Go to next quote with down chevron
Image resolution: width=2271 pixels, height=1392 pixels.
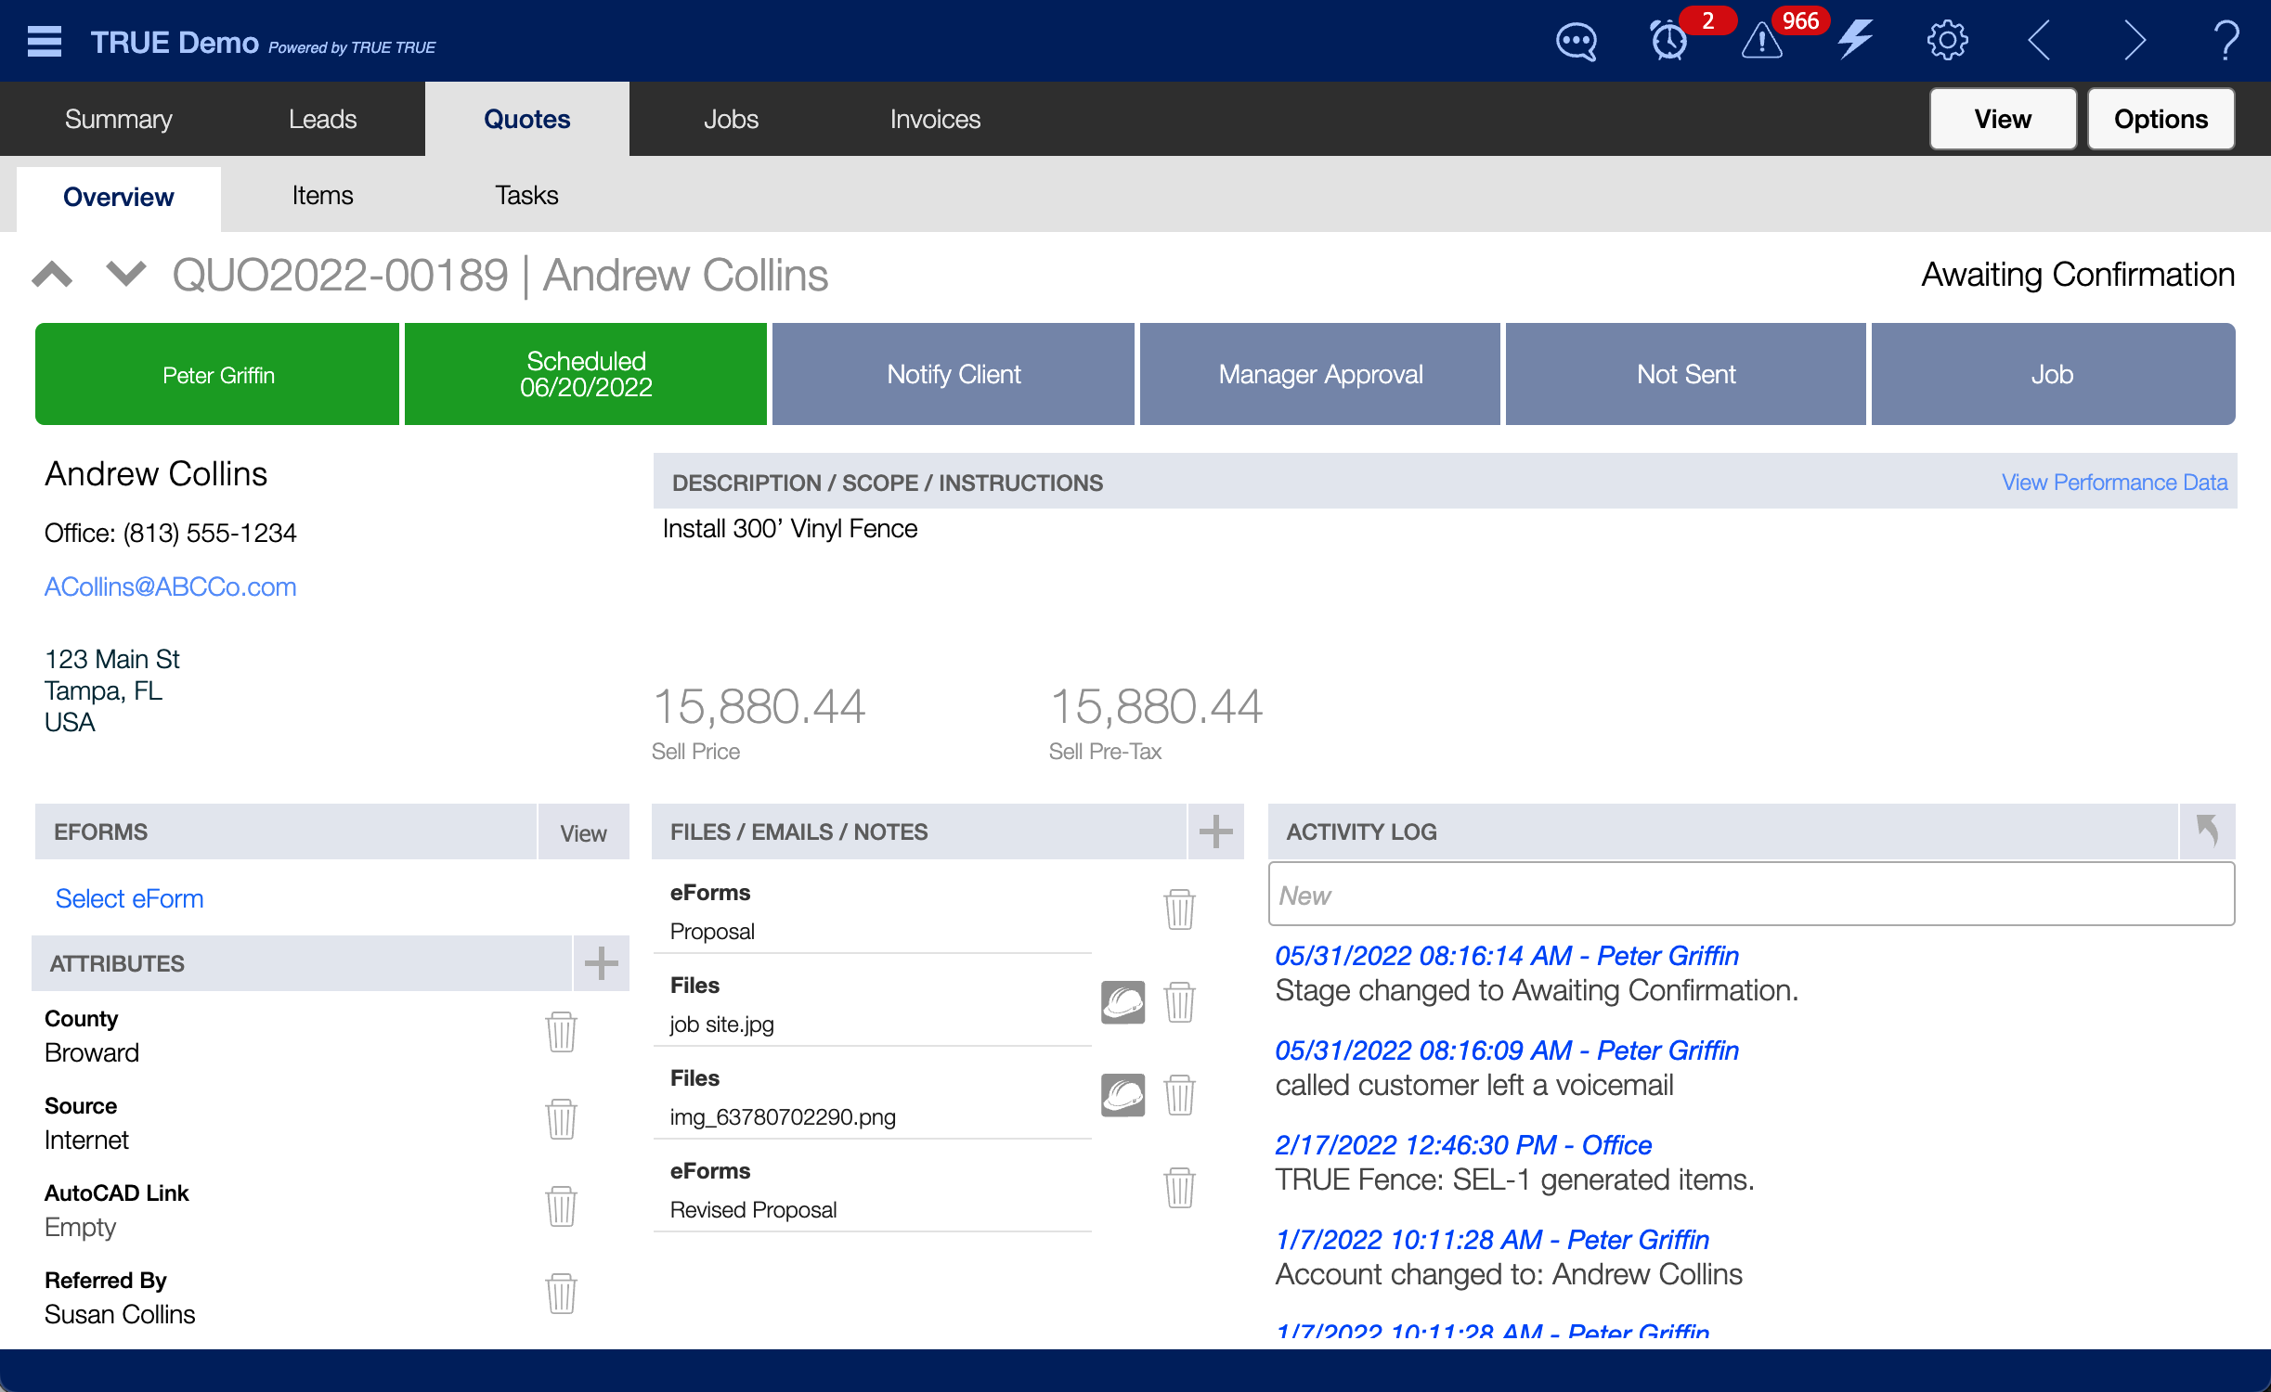[126, 275]
